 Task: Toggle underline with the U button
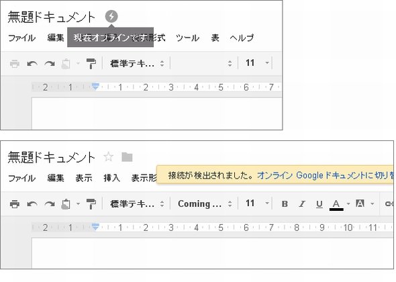319,203
